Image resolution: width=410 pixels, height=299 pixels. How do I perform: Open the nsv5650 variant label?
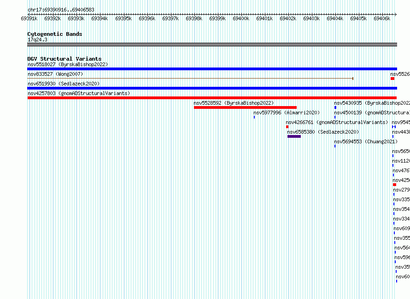point(401,151)
